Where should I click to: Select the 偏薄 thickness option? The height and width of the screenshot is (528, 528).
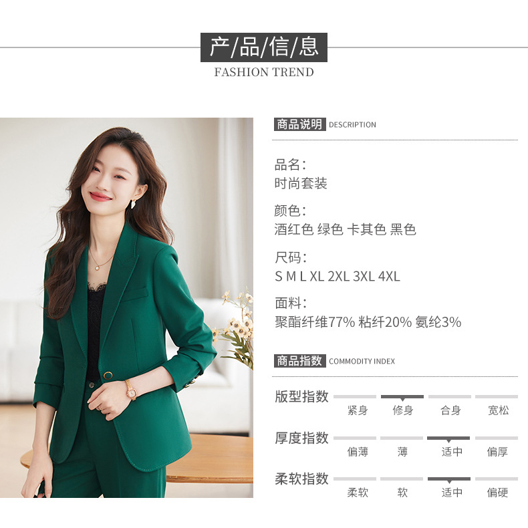[x=358, y=452]
